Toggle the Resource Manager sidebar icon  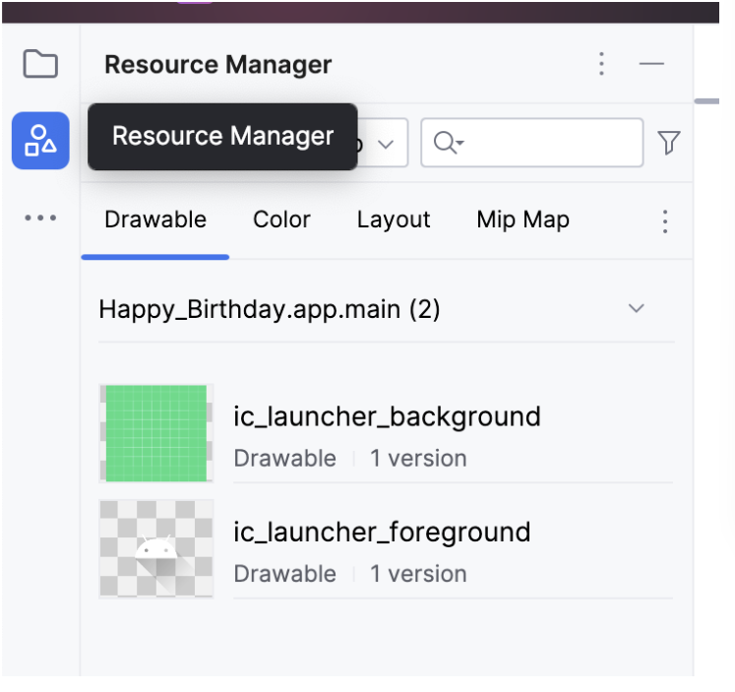point(40,141)
